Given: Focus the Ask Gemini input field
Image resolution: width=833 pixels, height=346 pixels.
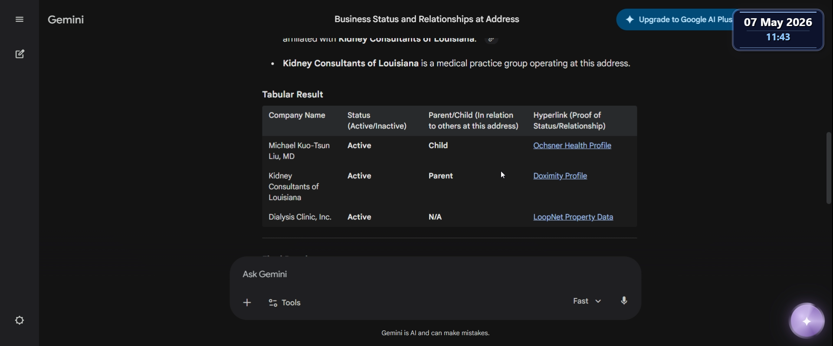Looking at the screenshot, I should coord(435,274).
